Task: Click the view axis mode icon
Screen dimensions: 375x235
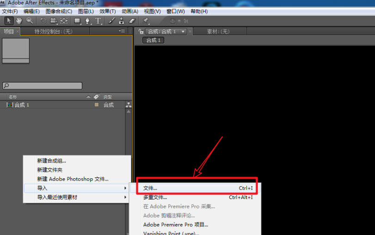Action: [x=186, y=21]
